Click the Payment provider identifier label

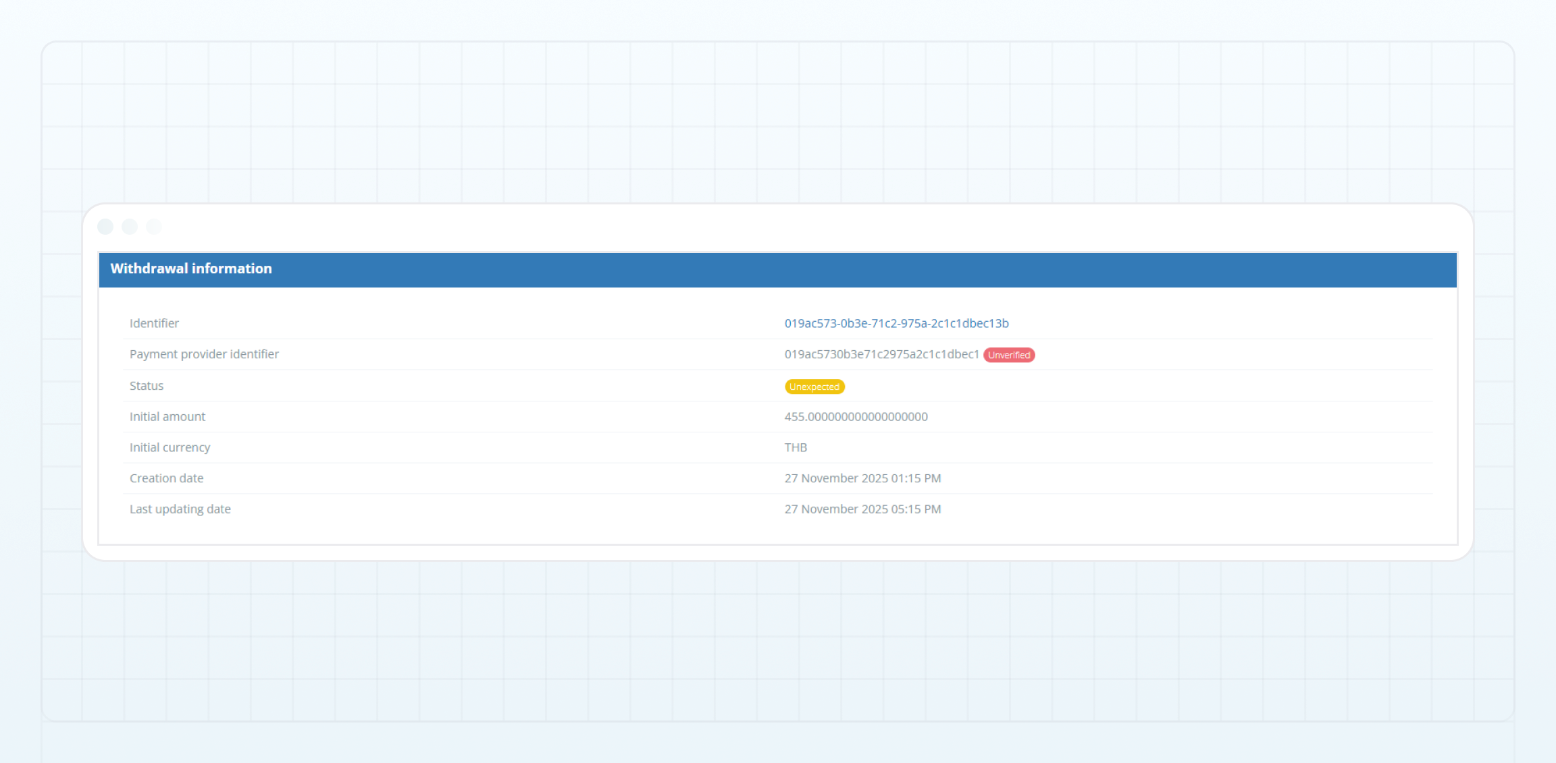pyautogui.click(x=204, y=354)
